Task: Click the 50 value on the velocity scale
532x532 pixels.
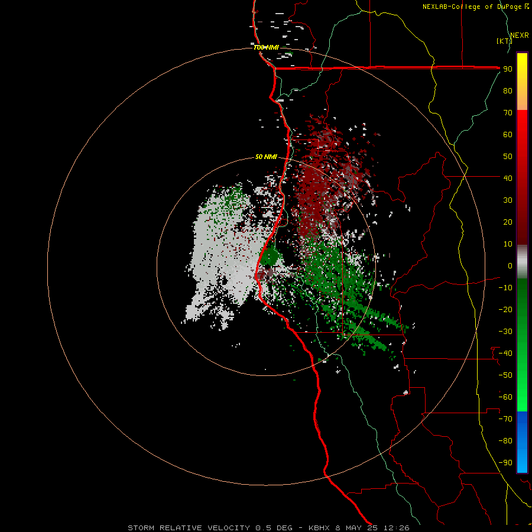Action: click(508, 157)
